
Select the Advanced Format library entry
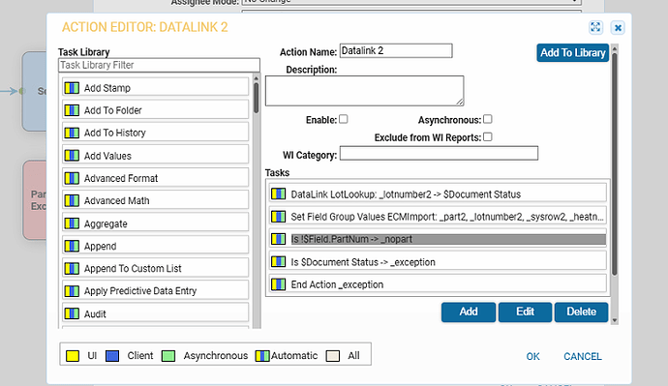click(x=156, y=178)
